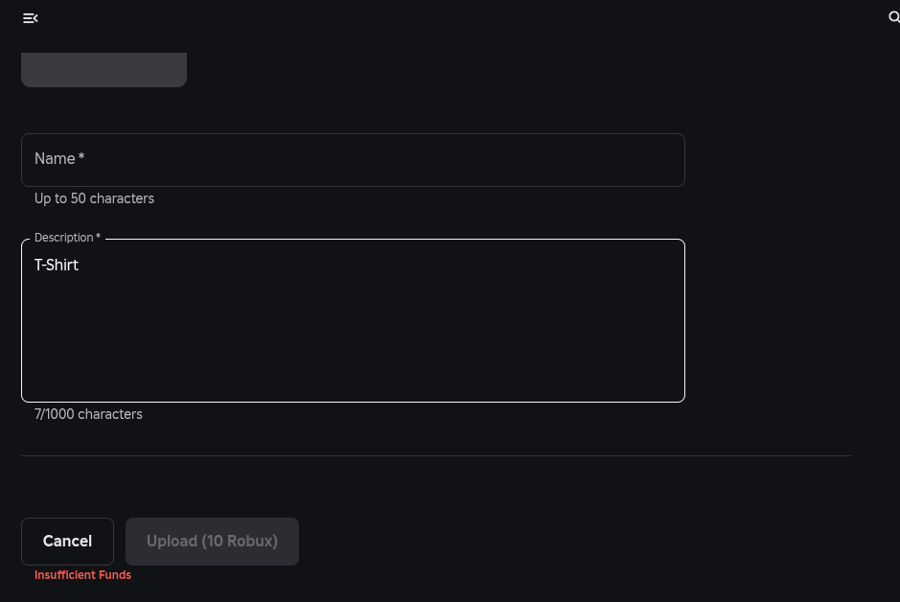Collapse the sidebar navigation menu icon

pos(30,18)
